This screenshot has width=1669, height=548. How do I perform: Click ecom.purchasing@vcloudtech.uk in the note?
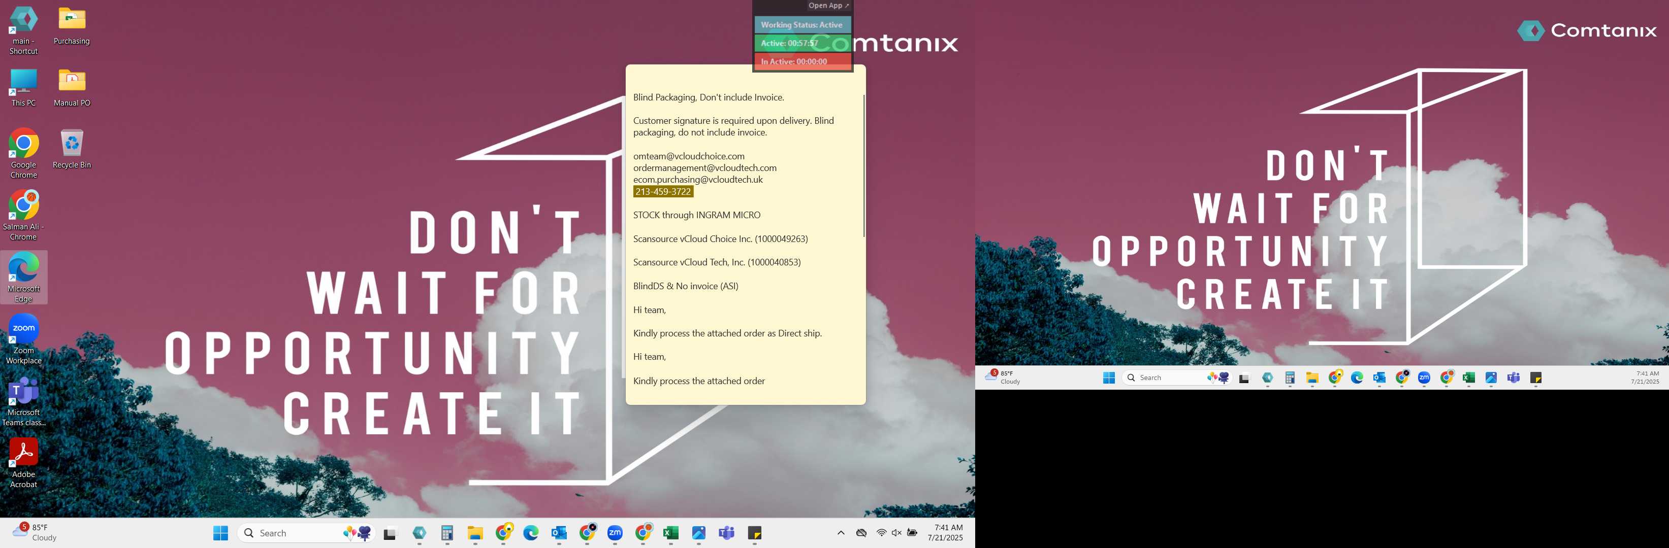[x=698, y=179]
